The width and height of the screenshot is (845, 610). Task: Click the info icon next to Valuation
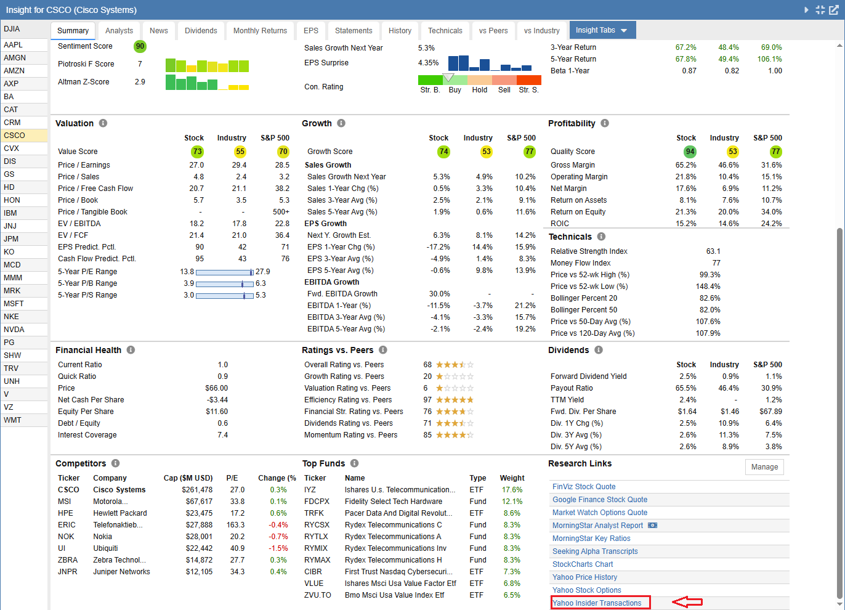point(103,123)
